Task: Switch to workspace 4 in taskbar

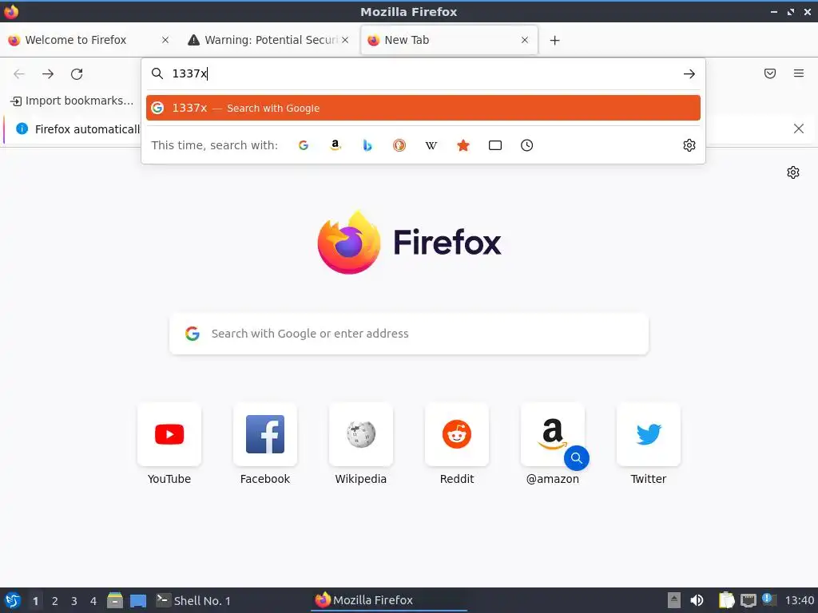Action: click(x=93, y=601)
